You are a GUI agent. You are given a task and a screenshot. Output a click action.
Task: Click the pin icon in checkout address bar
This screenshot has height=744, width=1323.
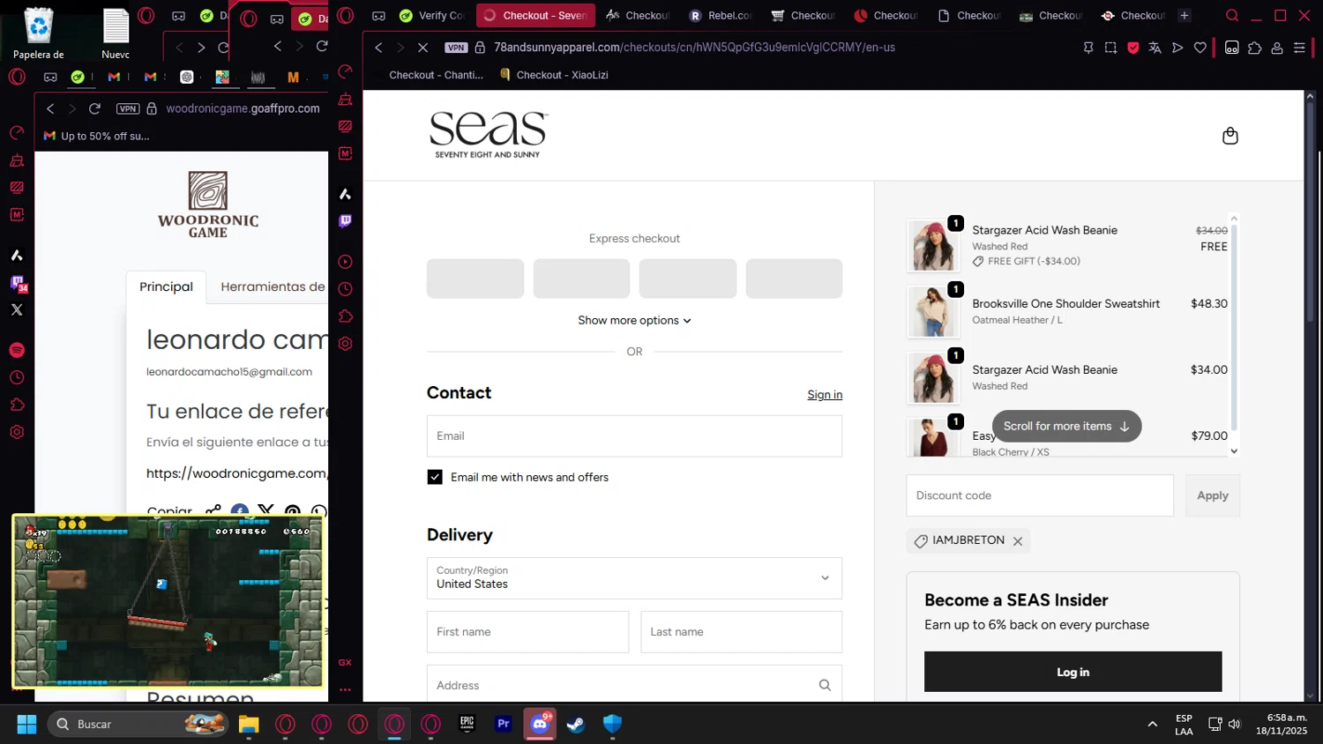pos(1088,48)
